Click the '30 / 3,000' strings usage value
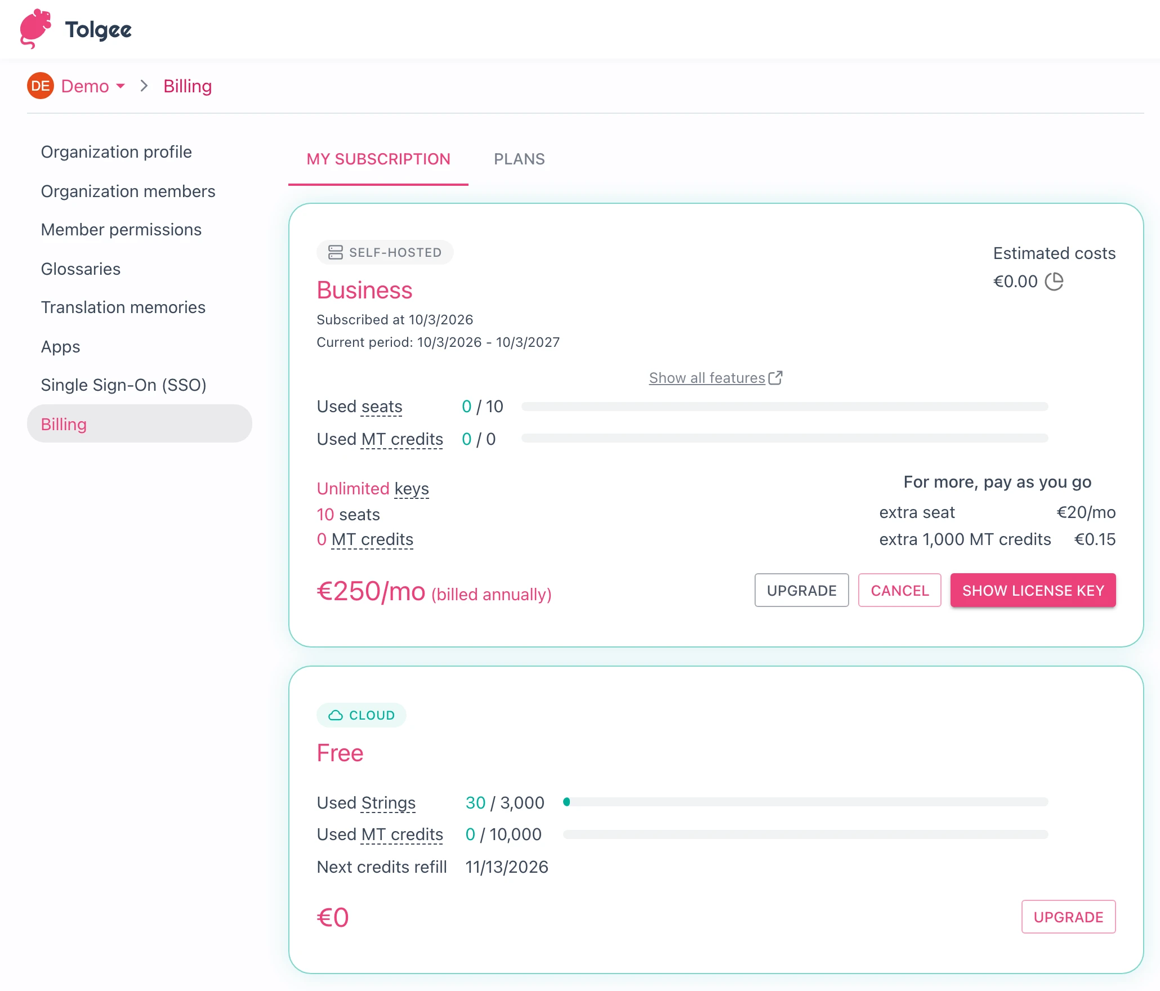1160x991 pixels. [505, 803]
